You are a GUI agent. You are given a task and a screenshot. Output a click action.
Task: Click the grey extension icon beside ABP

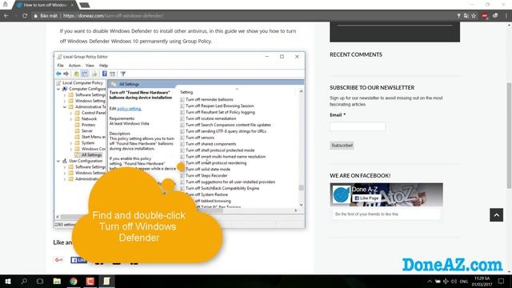[x=495, y=15]
